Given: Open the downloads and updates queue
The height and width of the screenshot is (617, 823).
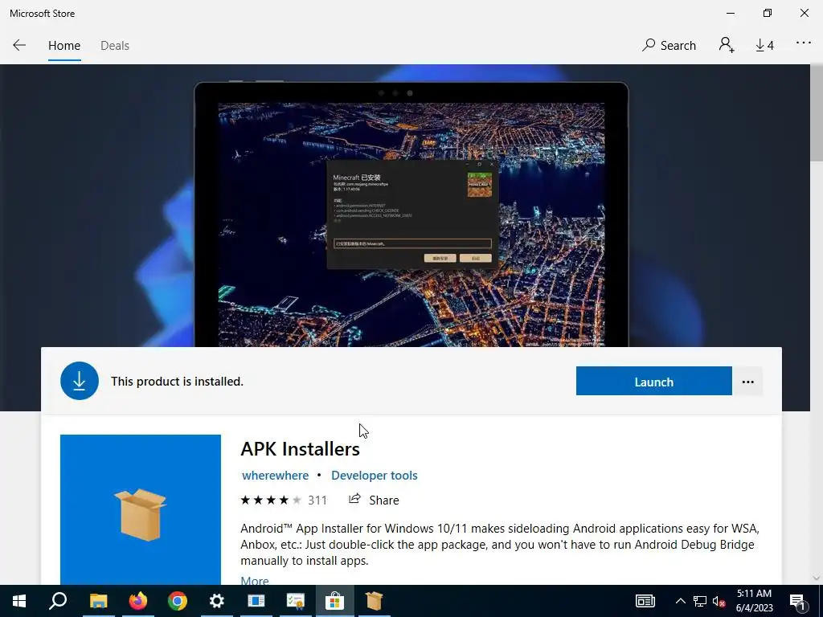Looking at the screenshot, I should pyautogui.click(x=764, y=45).
